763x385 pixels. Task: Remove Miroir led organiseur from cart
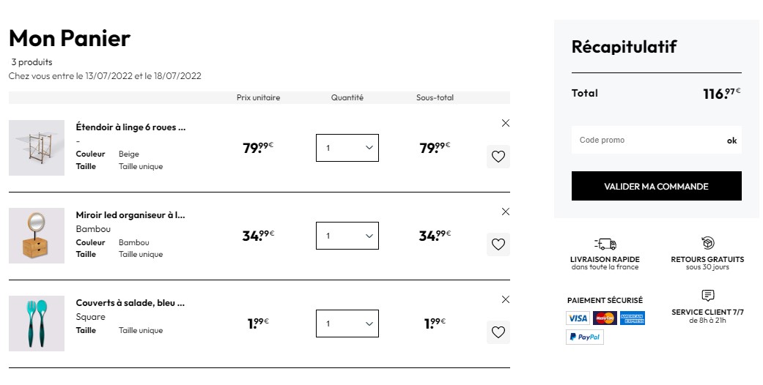tap(506, 212)
